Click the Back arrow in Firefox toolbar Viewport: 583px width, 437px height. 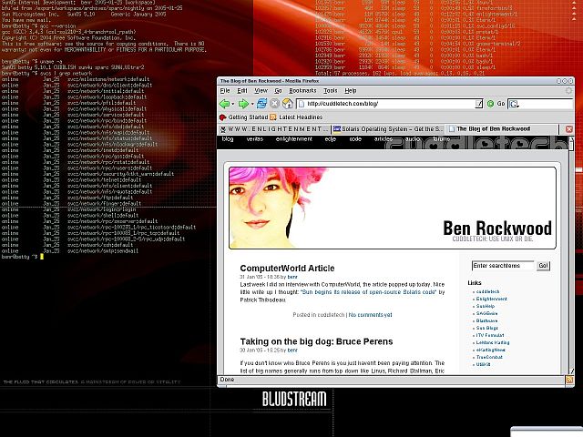click(x=224, y=104)
